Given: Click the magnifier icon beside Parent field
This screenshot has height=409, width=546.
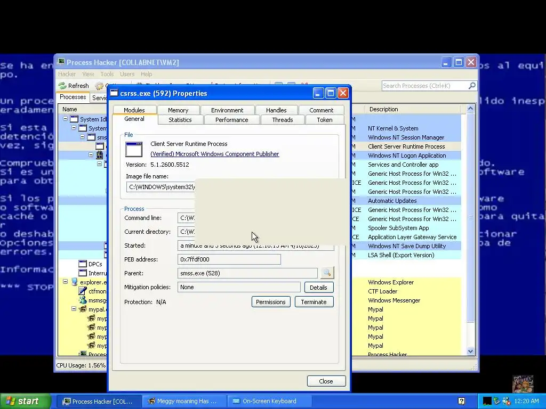Looking at the screenshot, I should pyautogui.click(x=327, y=273).
